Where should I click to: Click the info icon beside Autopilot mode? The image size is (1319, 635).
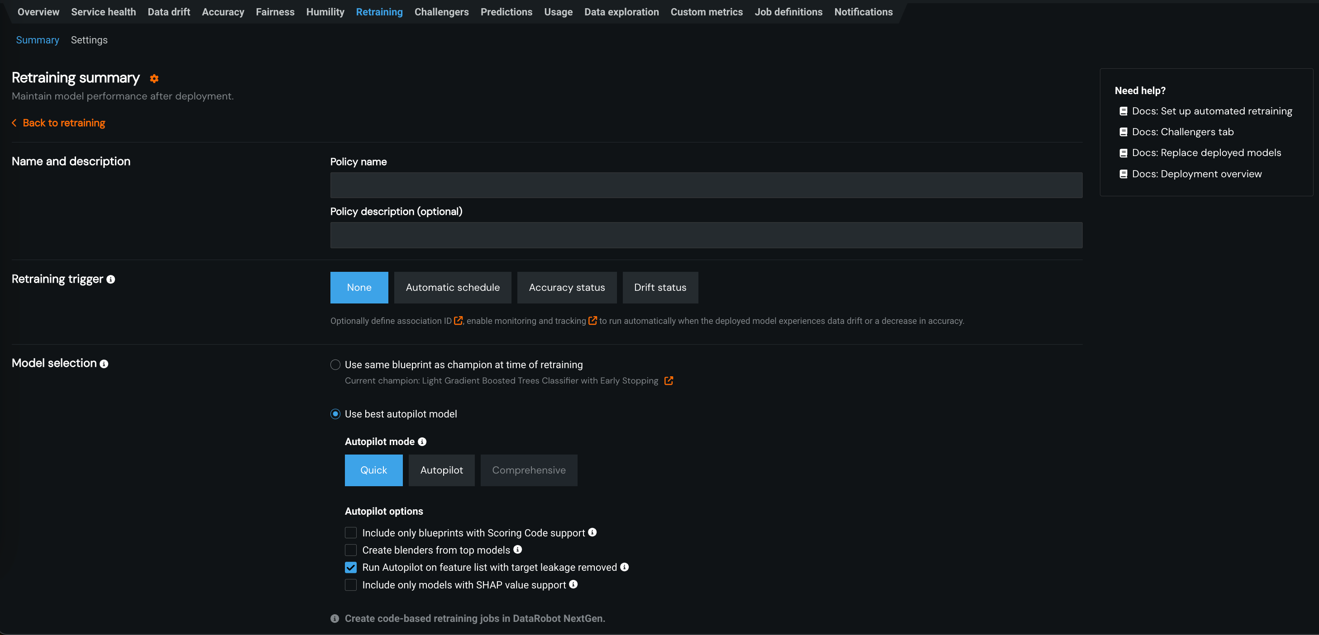pos(422,441)
